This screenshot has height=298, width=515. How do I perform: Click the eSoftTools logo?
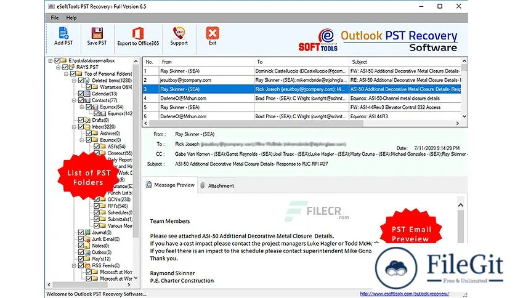coord(318,40)
